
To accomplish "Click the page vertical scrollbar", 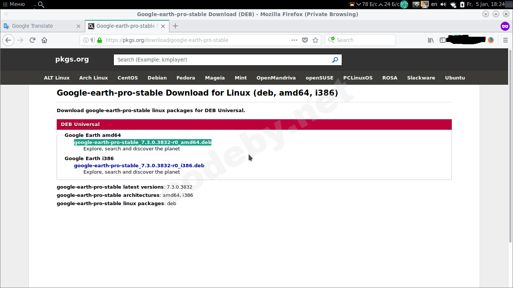I will click(510, 145).
